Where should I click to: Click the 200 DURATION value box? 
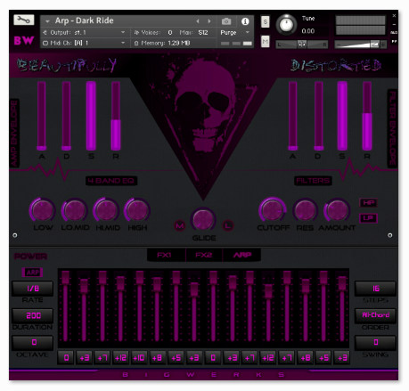[x=33, y=315]
